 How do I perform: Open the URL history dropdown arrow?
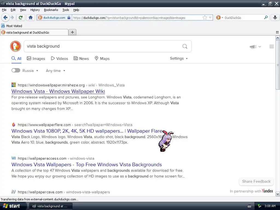coord(210,18)
